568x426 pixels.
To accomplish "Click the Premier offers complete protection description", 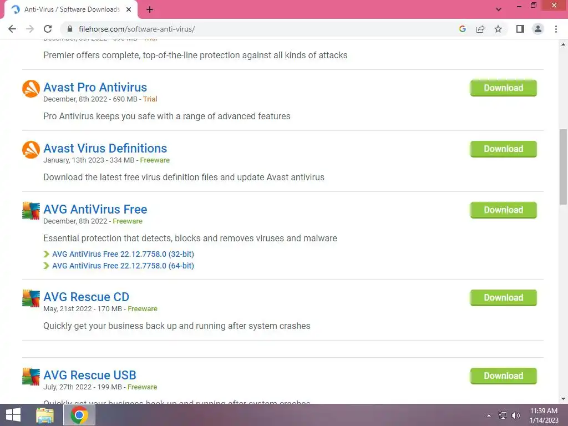I will click(x=195, y=55).
